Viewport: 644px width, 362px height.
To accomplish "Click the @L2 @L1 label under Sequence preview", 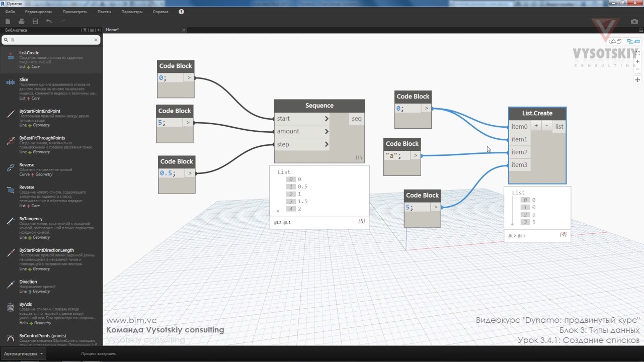I will (282, 222).
